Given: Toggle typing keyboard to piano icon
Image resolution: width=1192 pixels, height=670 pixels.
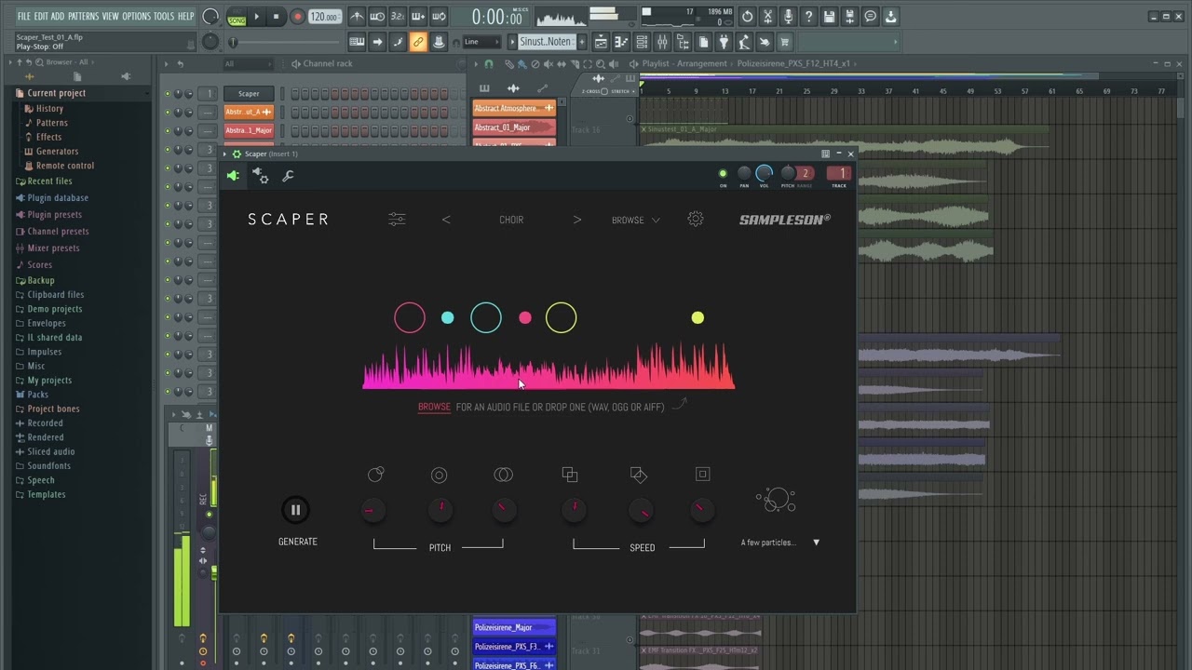Looking at the screenshot, I should 357,42.
